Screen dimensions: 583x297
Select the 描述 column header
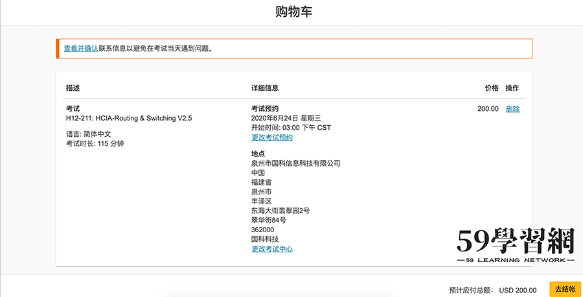pos(73,88)
